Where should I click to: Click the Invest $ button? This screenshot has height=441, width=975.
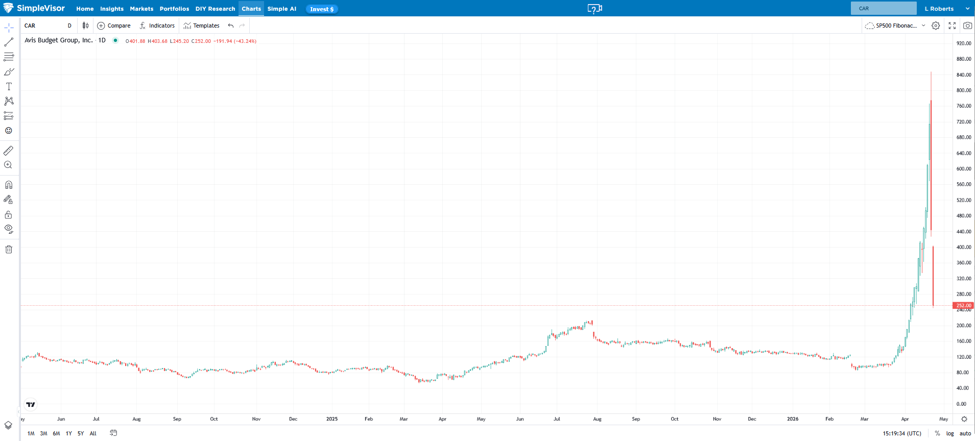pos(322,9)
